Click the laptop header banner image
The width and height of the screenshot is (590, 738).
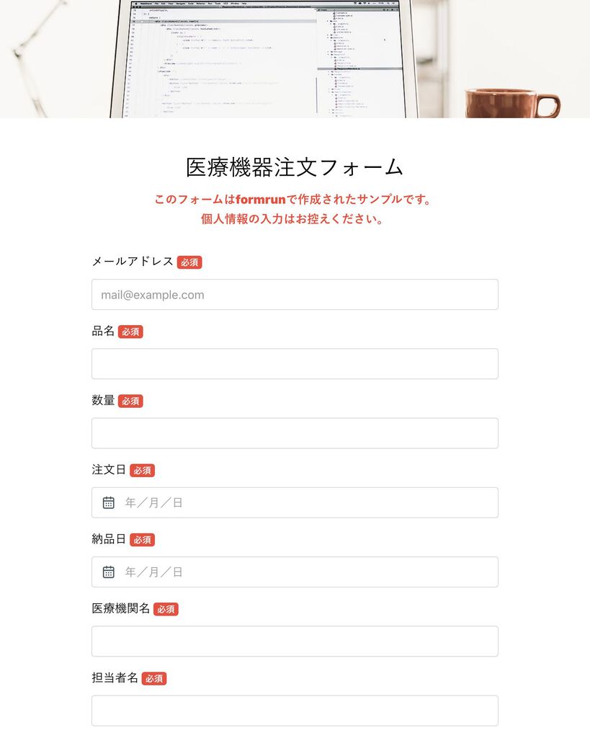pos(295,59)
